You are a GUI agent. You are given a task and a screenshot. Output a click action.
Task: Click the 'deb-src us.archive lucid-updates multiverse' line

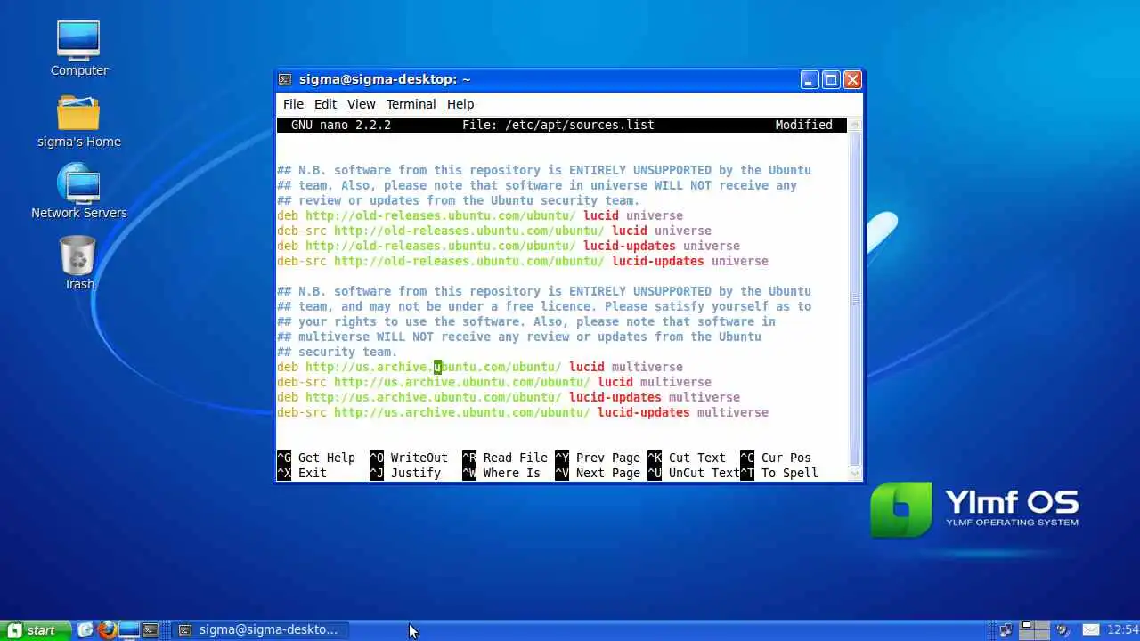(x=523, y=412)
